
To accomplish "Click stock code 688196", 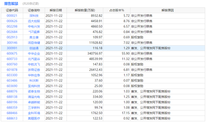I will coord(12,102).
